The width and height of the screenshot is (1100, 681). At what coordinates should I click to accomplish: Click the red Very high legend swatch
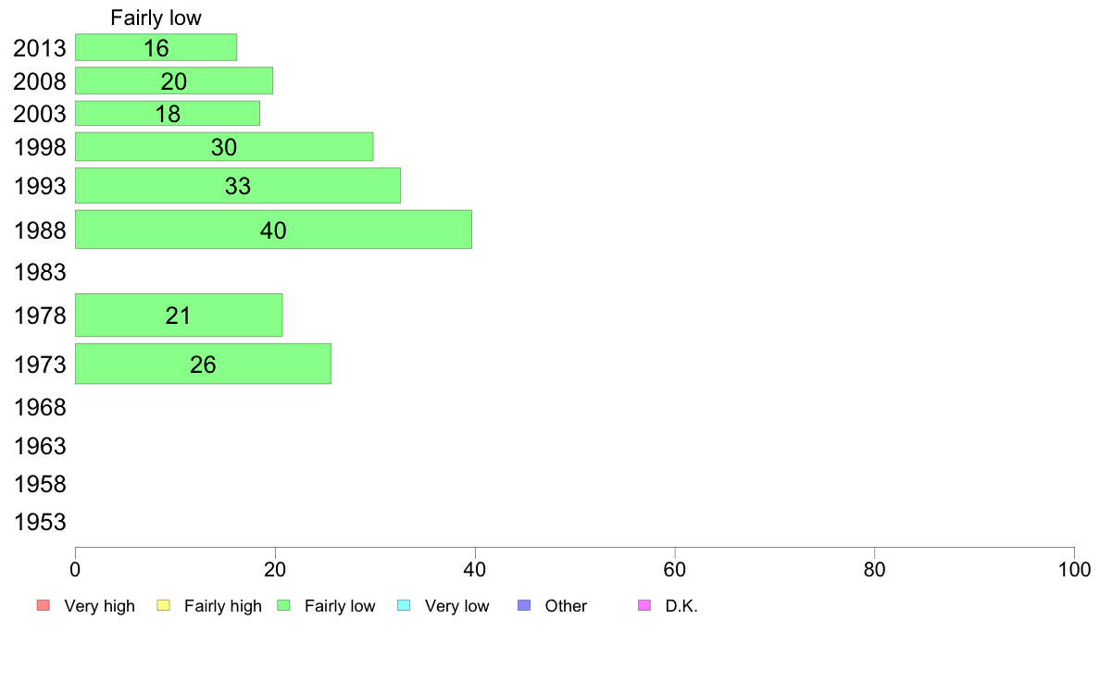(x=44, y=605)
